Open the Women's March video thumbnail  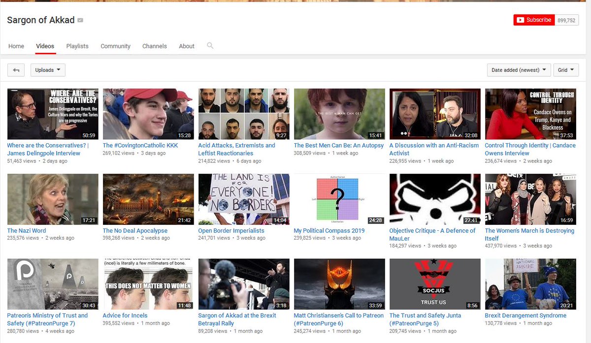[x=530, y=199]
